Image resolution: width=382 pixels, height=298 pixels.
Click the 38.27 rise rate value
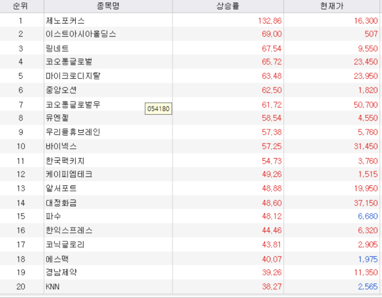pos(272,287)
